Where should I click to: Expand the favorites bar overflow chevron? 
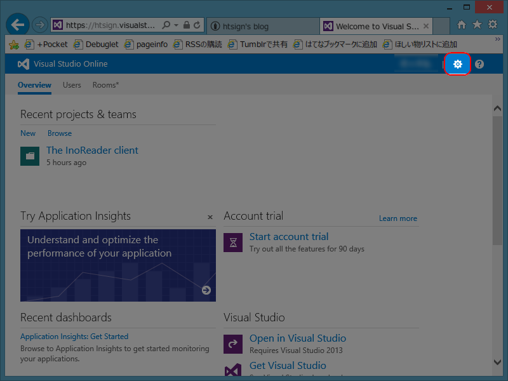[x=497, y=39]
